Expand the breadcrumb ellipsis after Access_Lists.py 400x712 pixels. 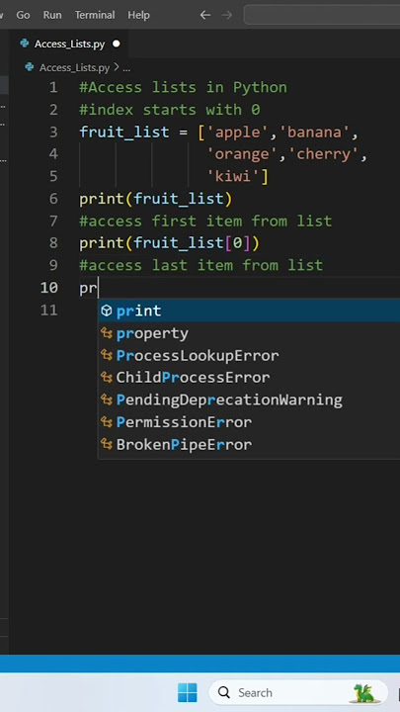[x=126, y=67]
